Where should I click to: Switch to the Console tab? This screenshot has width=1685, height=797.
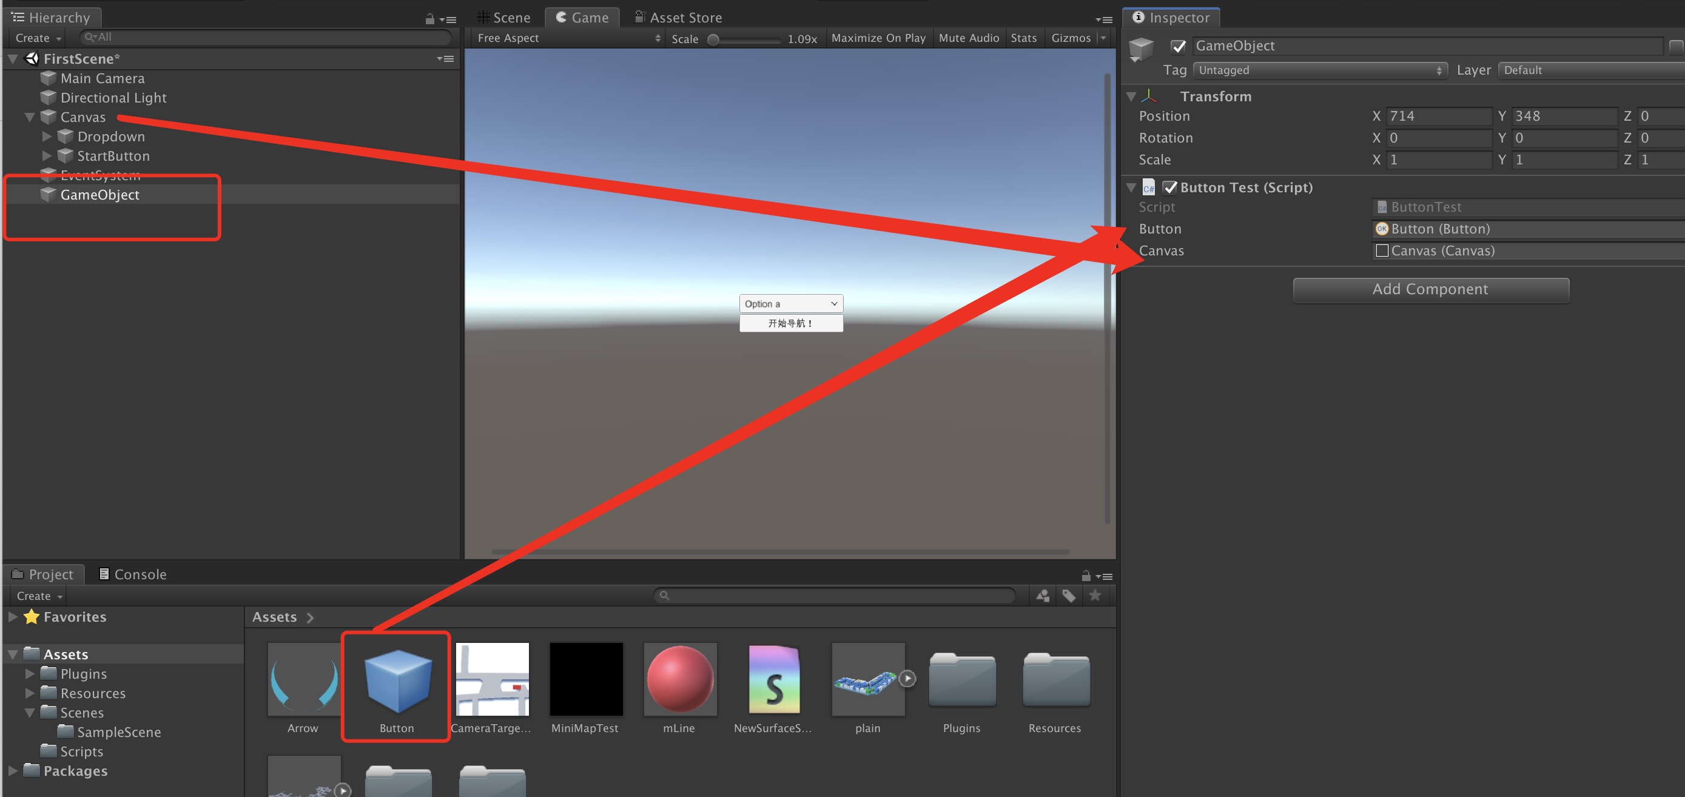coord(133,574)
